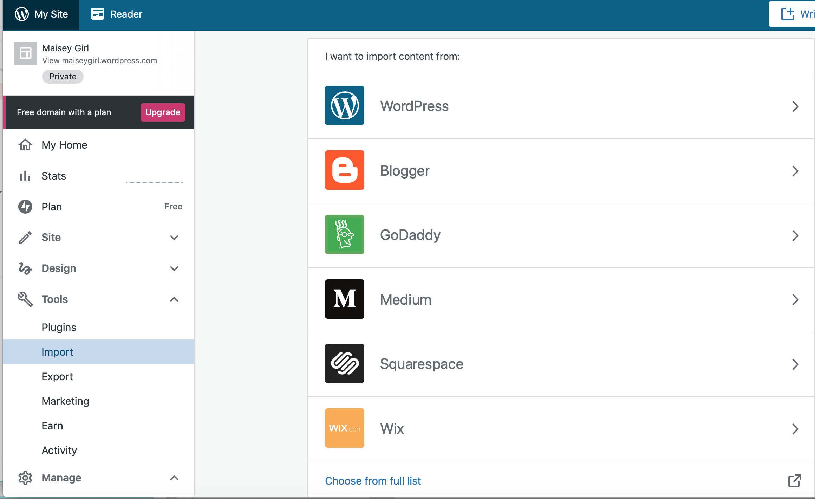Open Stats in the sidebar

[x=98, y=176]
